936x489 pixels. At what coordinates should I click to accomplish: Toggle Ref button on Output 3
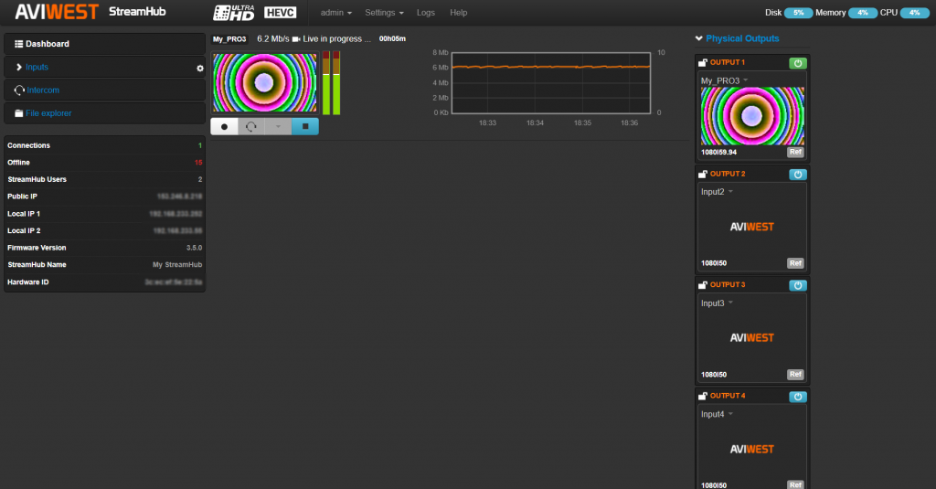pos(795,375)
